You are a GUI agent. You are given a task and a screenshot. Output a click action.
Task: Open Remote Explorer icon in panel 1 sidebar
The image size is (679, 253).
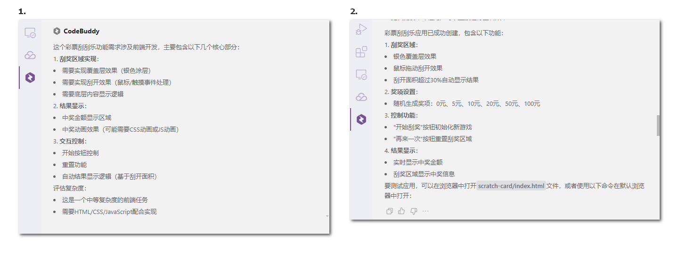click(30, 33)
